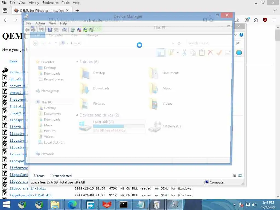Select Network in Explorer navigation pane

coord(47,154)
